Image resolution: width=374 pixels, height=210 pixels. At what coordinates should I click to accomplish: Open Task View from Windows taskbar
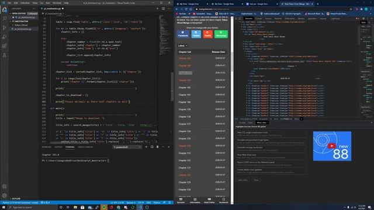coord(68,208)
